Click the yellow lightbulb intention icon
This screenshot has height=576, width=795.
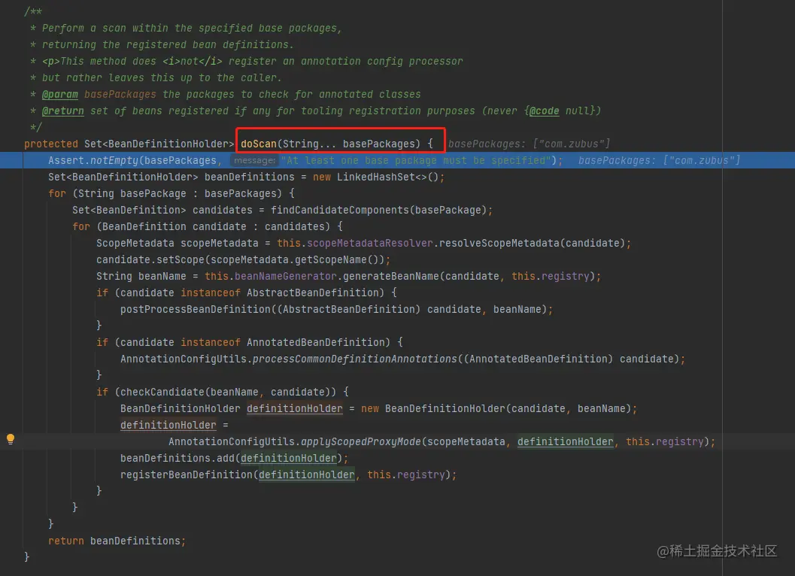10,439
